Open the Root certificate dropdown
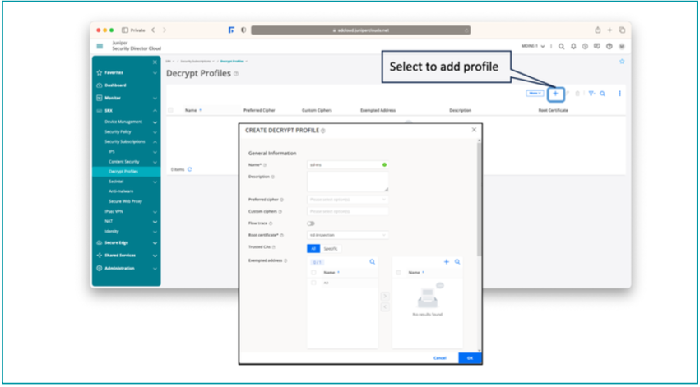Screen dimensions: 700x387 (347, 235)
